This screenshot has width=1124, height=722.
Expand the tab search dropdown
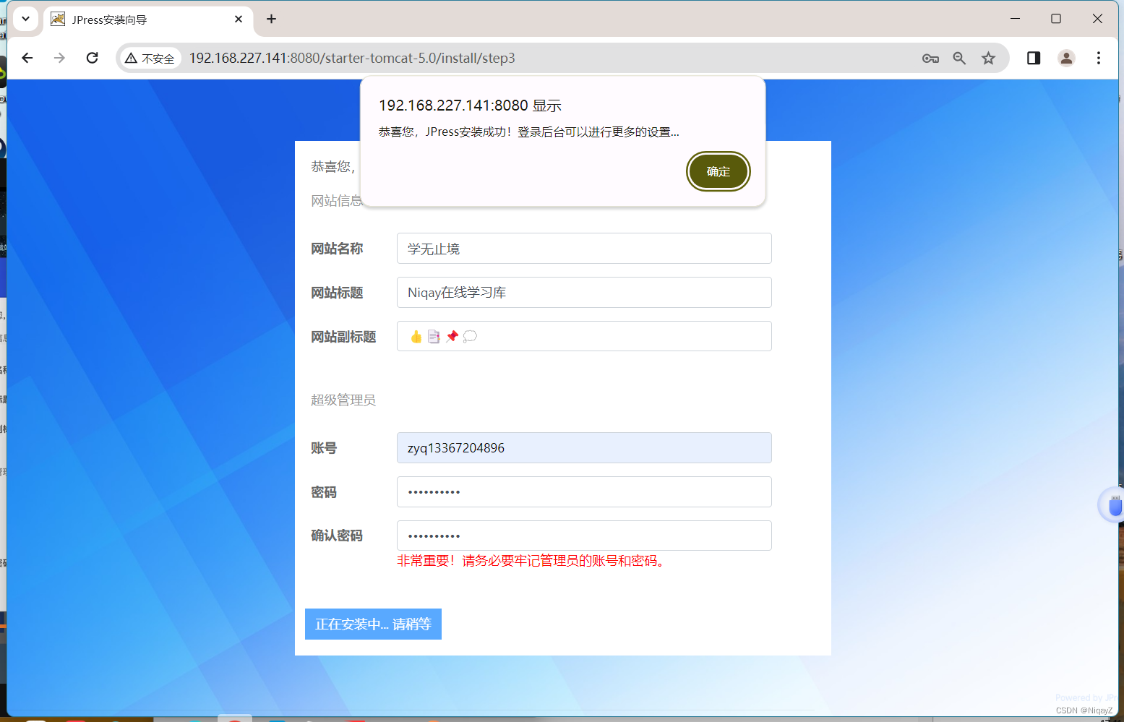(x=25, y=19)
